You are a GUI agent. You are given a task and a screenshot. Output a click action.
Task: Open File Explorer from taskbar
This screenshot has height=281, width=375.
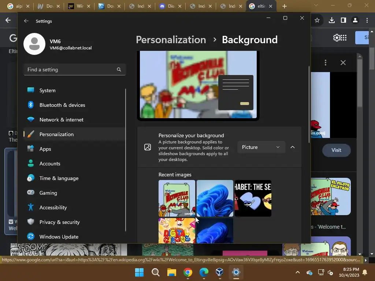(x=171, y=272)
